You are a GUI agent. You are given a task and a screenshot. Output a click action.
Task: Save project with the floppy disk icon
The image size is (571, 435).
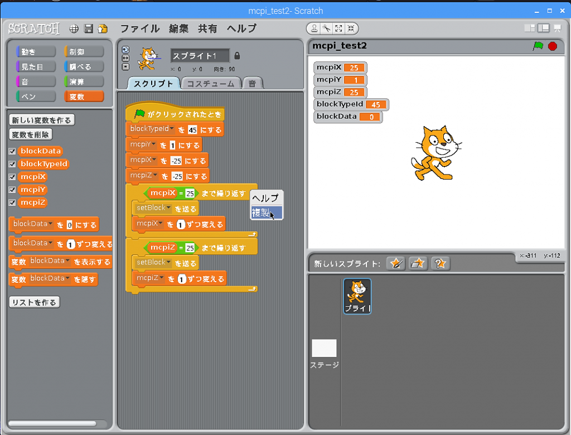pos(89,29)
